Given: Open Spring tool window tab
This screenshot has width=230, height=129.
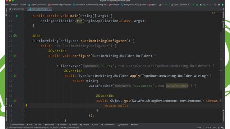Looking at the screenshot, I should (134, 125).
